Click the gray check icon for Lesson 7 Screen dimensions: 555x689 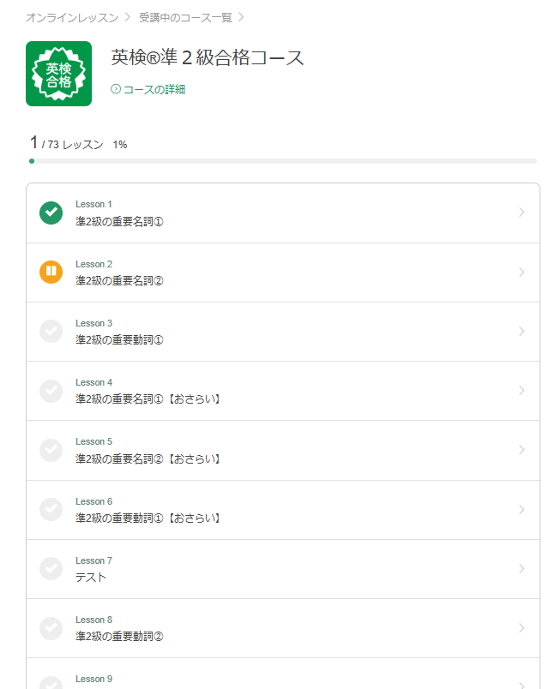pos(51,568)
